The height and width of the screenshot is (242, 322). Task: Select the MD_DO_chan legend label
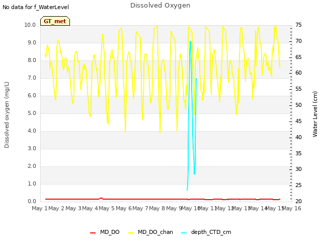pos(155,232)
